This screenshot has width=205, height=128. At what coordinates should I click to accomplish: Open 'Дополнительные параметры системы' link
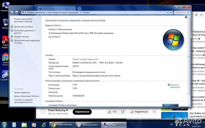(27, 42)
